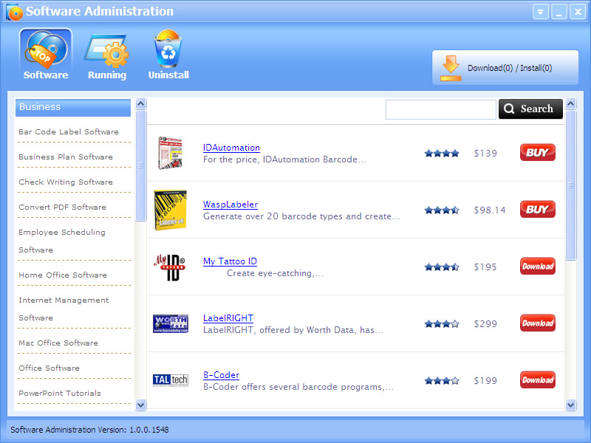591x443 pixels.
Task: Select Office Software category
Action: coord(49,368)
